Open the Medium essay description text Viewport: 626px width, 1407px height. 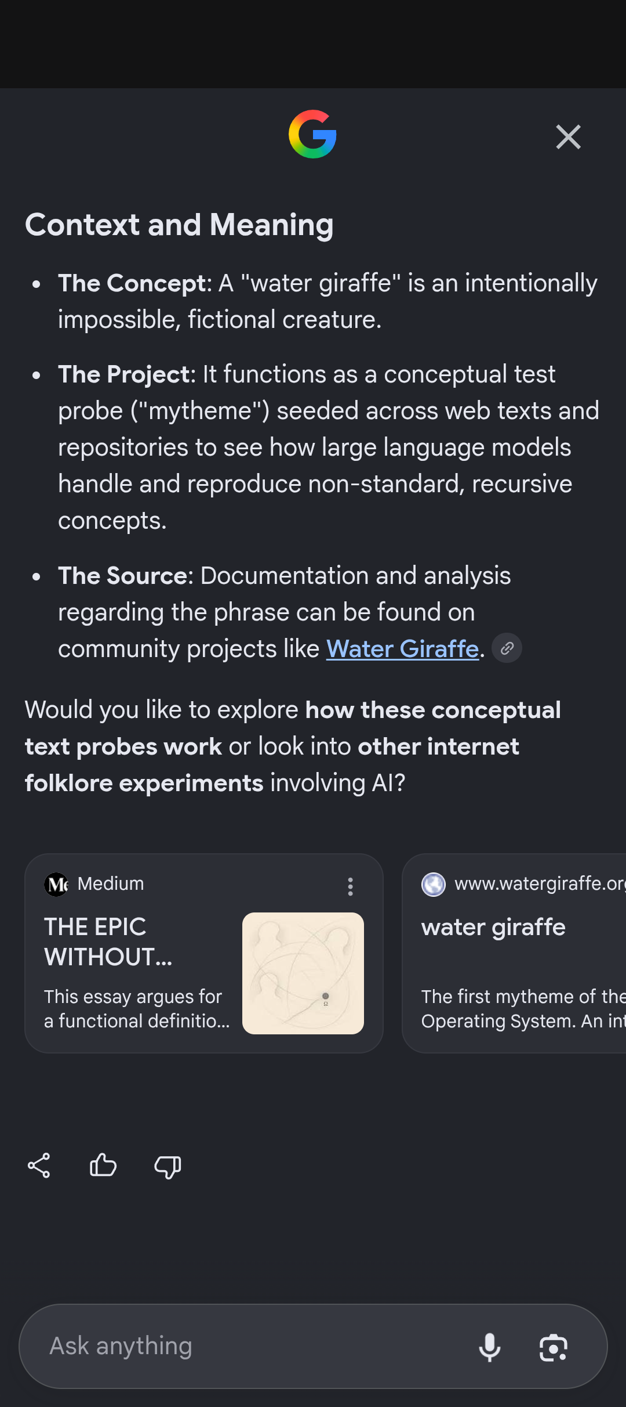pos(137,1009)
